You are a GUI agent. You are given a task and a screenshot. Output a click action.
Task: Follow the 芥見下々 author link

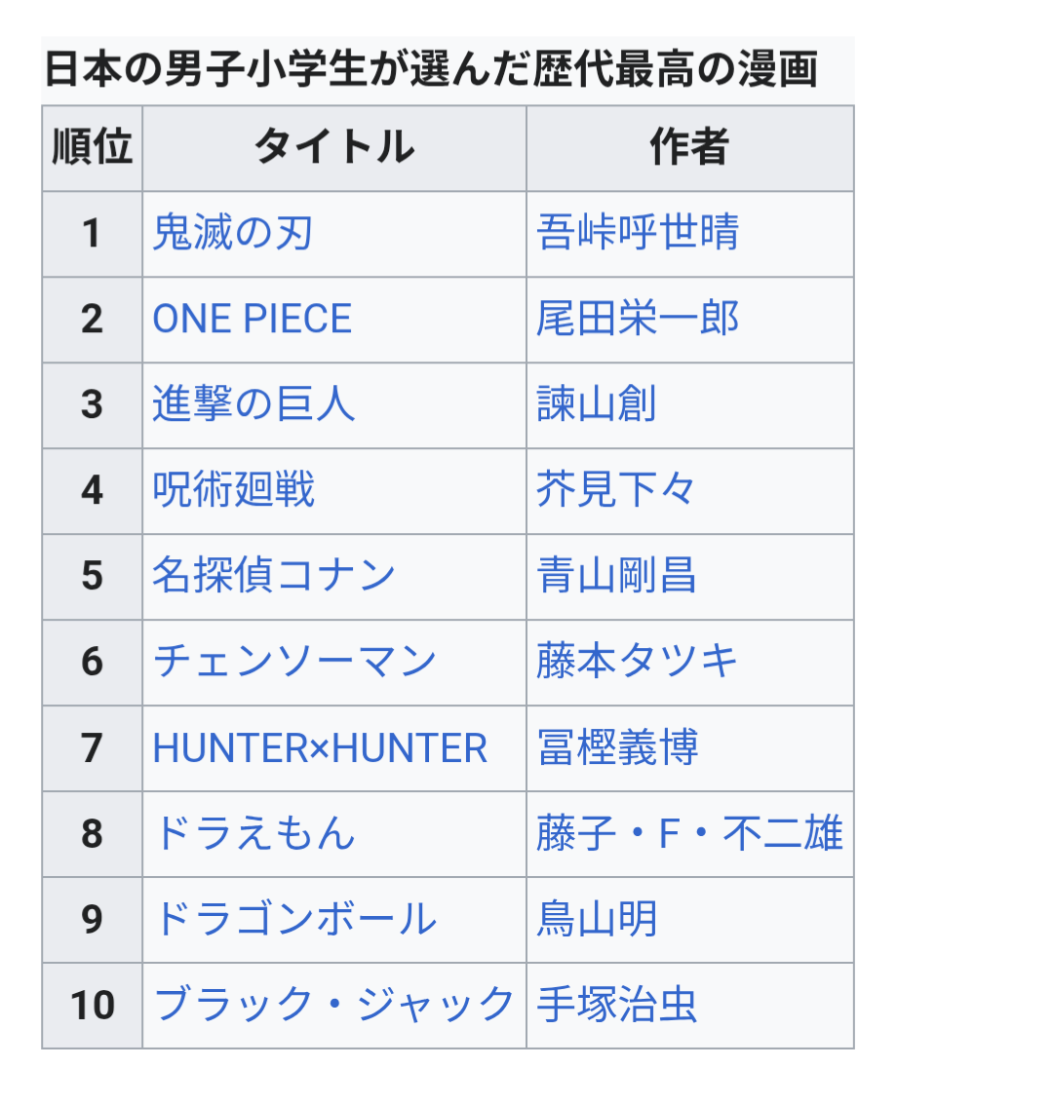[616, 490]
